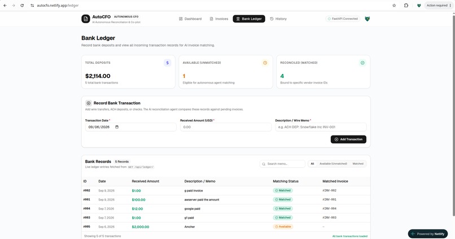Image resolution: width=455 pixels, height=239 pixels.
Task: Click matched invoice #INV-001
Action: [329, 199]
